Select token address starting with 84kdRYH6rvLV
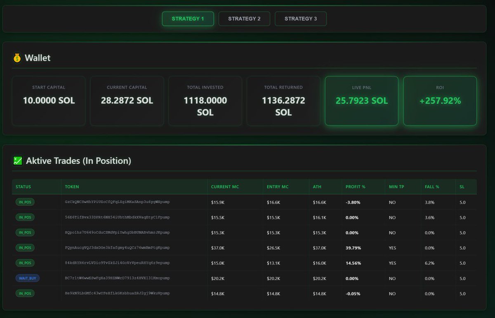The image size is (495, 318). 117,263
